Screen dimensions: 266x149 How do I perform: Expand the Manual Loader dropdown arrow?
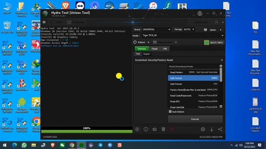click(x=176, y=42)
